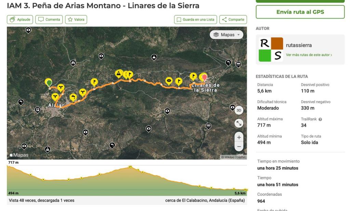Zoom in on the map
The width and height of the screenshot is (350, 211).
click(239, 137)
